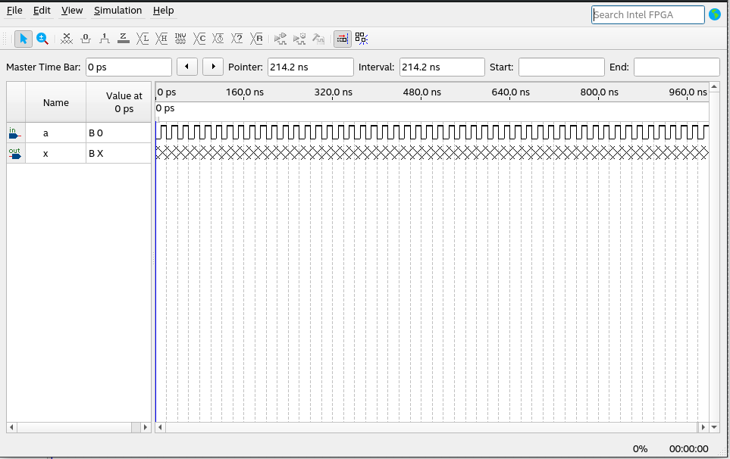Move the time bar to the previous transition

pos(187,67)
